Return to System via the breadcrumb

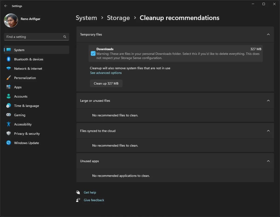tap(86, 18)
